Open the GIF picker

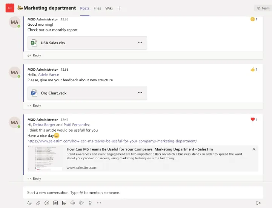[55, 203]
